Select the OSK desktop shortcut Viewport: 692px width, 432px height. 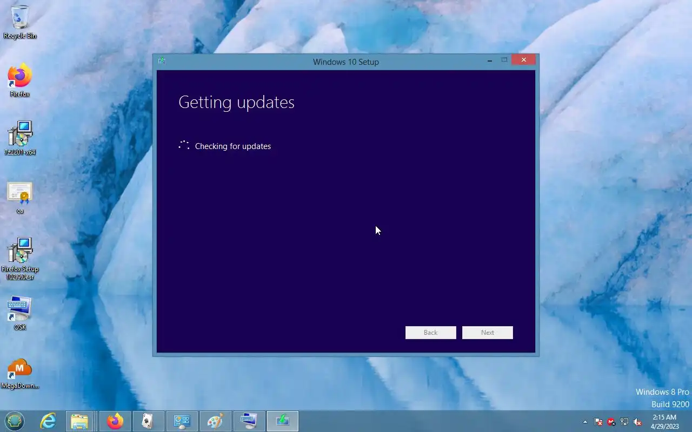click(x=20, y=313)
